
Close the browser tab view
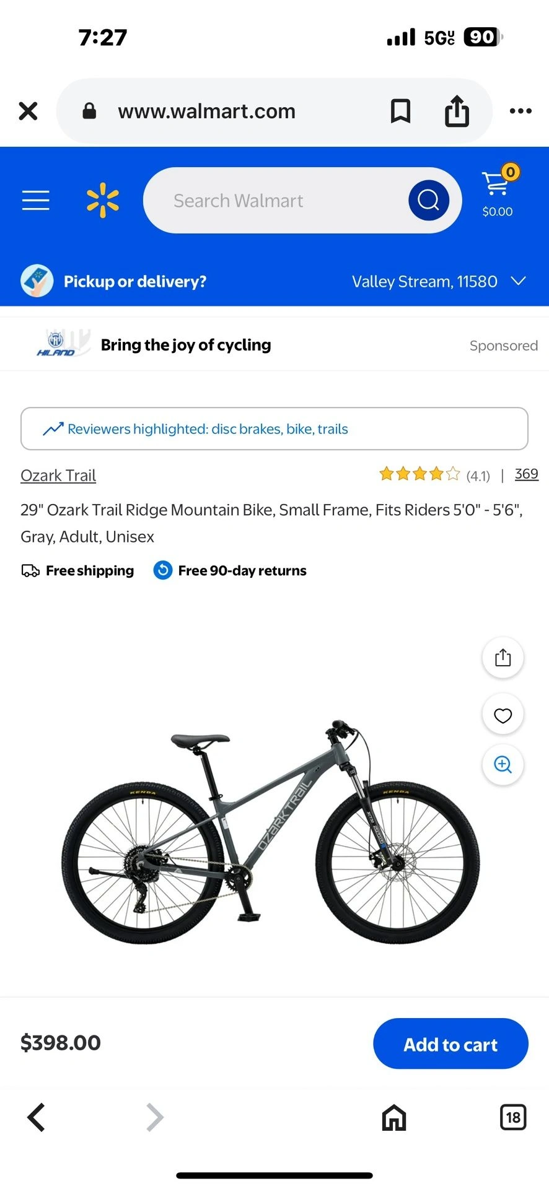[x=29, y=111]
